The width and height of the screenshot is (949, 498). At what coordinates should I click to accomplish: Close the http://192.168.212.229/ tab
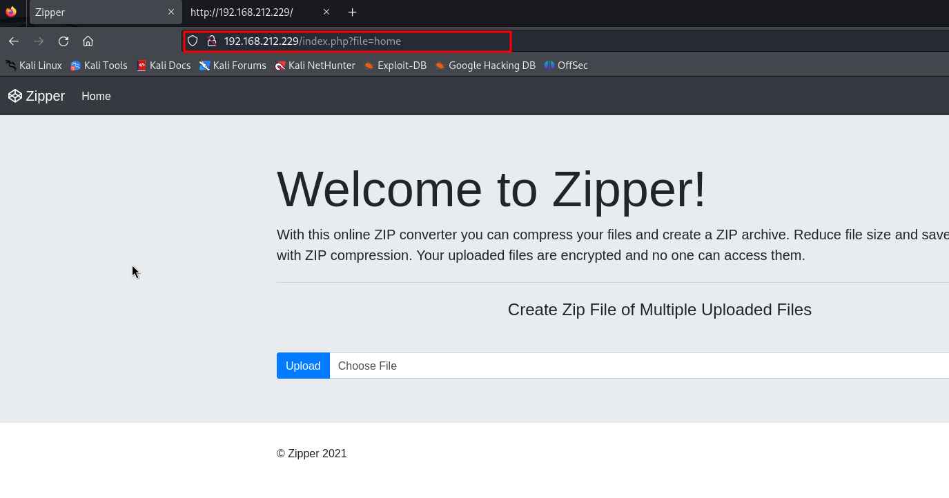point(326,12)
